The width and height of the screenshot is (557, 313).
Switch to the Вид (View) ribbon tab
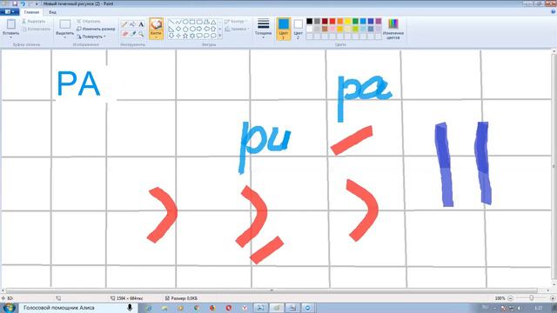click(52, 12)
